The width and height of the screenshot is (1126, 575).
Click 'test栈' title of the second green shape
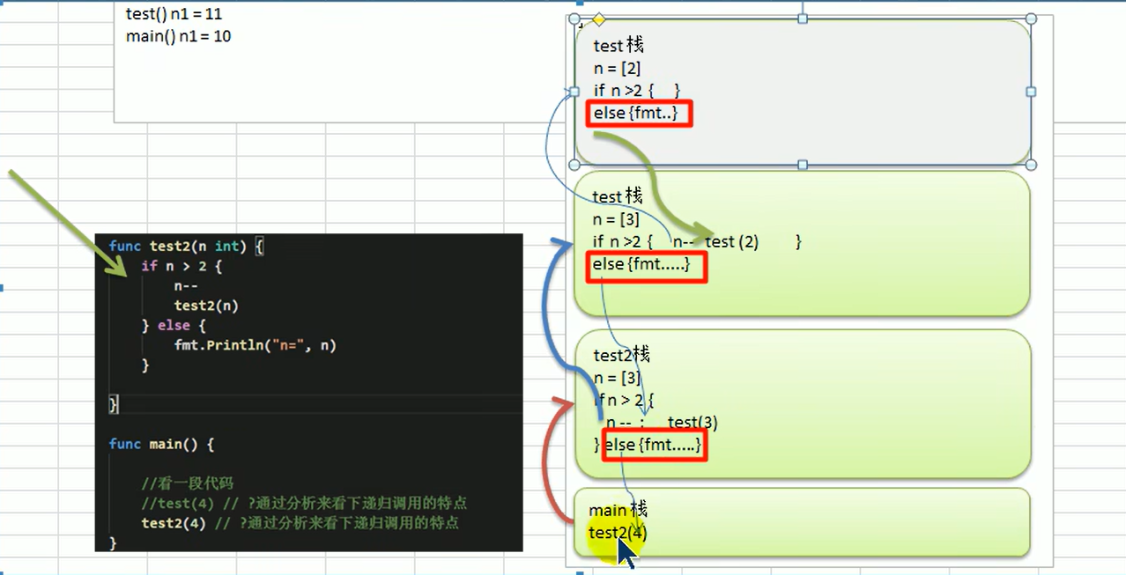click(x=619, y=195)
